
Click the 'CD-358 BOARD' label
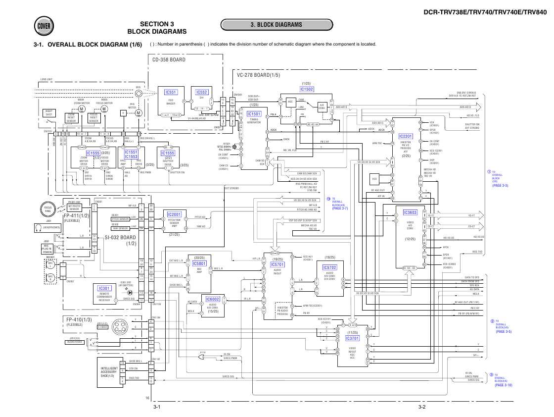169,60
